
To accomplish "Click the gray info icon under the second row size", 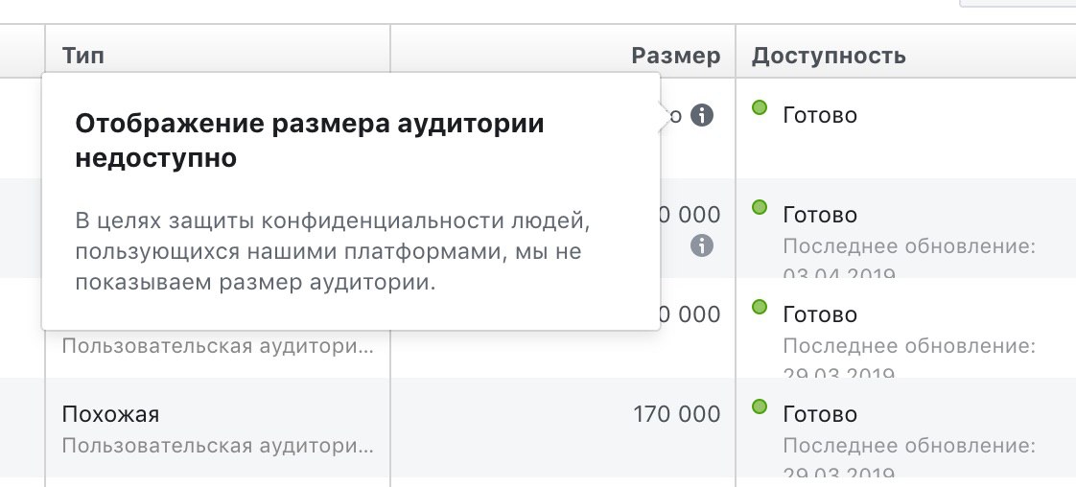I will [701, 244].
